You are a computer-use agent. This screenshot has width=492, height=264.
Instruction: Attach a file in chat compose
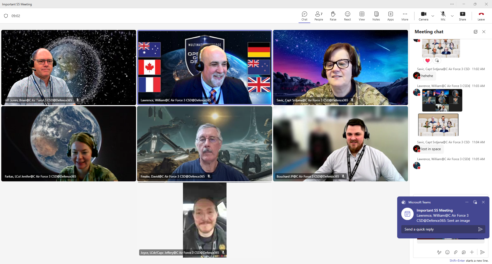point(456,252)
